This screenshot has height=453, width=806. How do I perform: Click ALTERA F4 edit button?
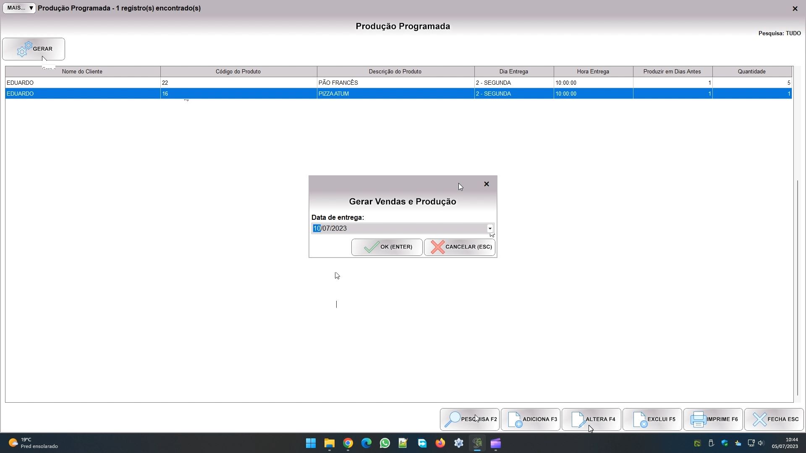(591, 419)
